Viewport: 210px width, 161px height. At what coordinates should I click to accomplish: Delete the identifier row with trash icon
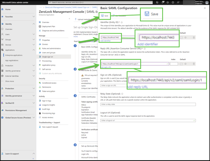tap(194, 37)
